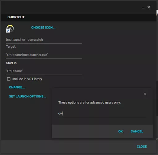
Task: Discard launch options with CANCEL
Action: click(137, 131)
